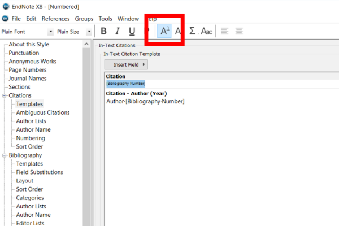339x226 pixels.
Task: Open the Edit menu
Action: pos(31,19)
